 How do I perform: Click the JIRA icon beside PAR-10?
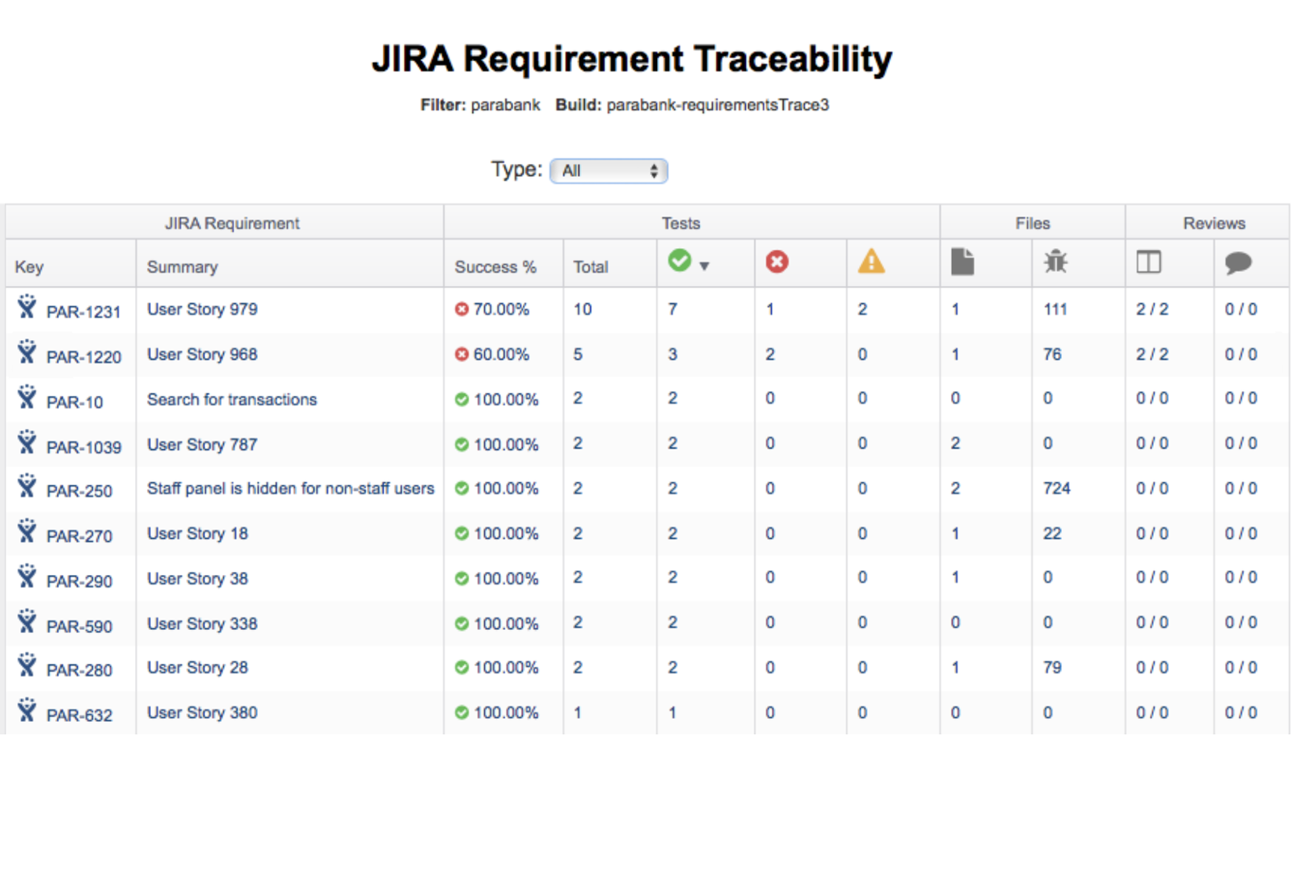(27, 397)
